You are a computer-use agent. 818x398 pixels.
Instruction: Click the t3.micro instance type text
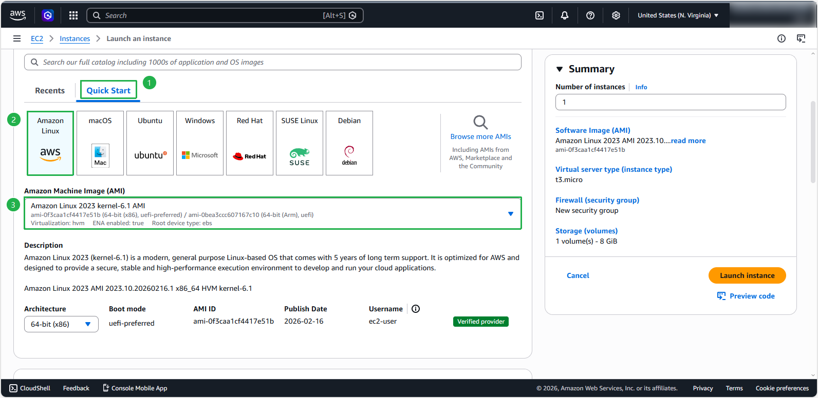click(x=569, y=180)
